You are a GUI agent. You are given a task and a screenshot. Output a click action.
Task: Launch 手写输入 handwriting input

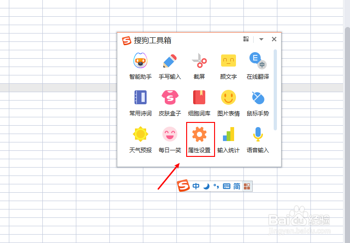pyautogui.click(x=170, y=66)
